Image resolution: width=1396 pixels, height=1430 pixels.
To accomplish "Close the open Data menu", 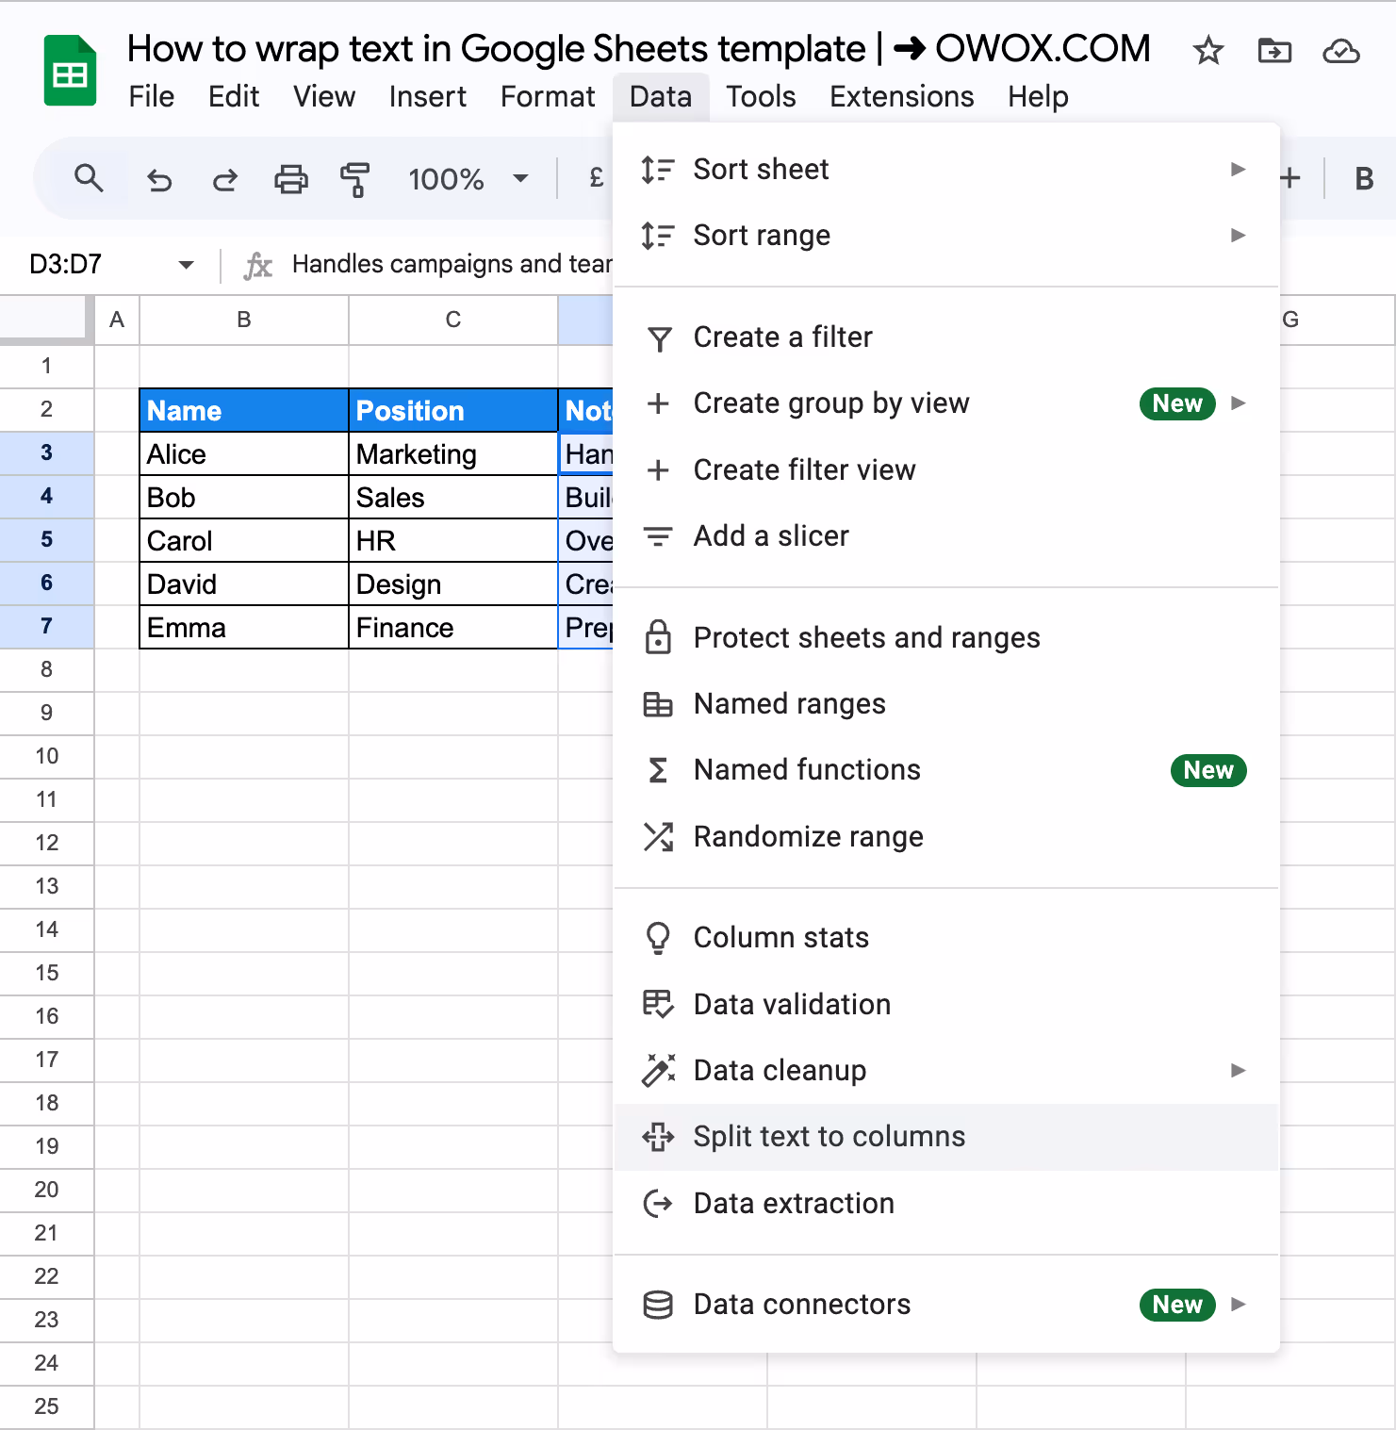I will pos(661,96).
